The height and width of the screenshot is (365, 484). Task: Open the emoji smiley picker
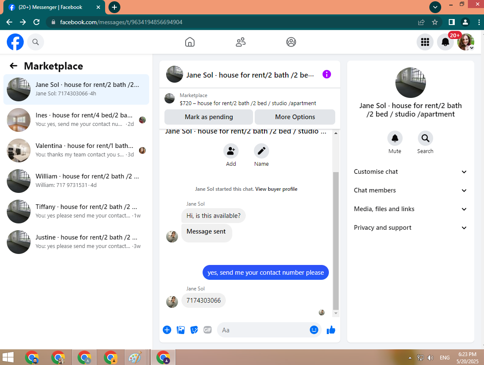314,330
